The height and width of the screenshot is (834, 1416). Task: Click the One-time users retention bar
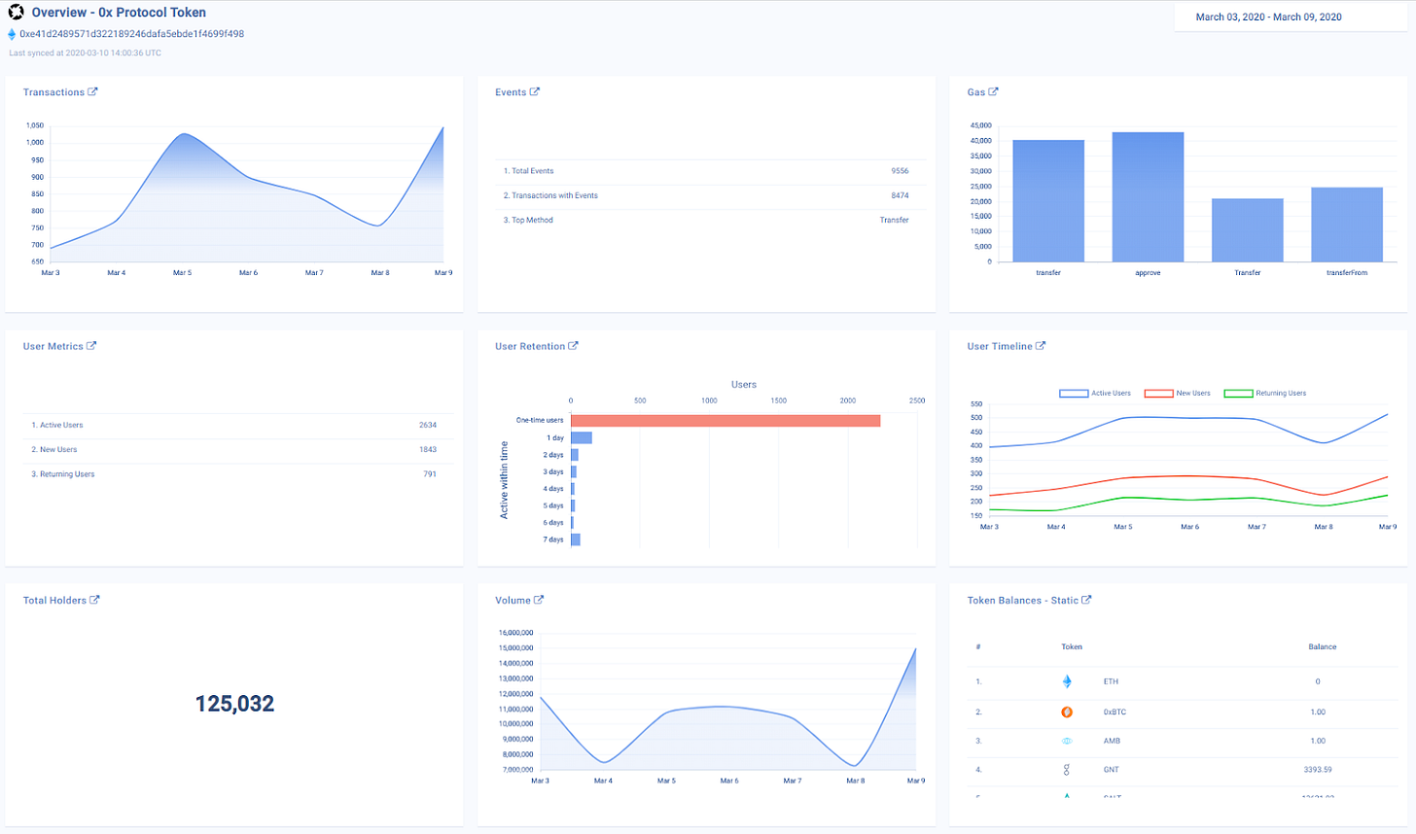point(726,421)
